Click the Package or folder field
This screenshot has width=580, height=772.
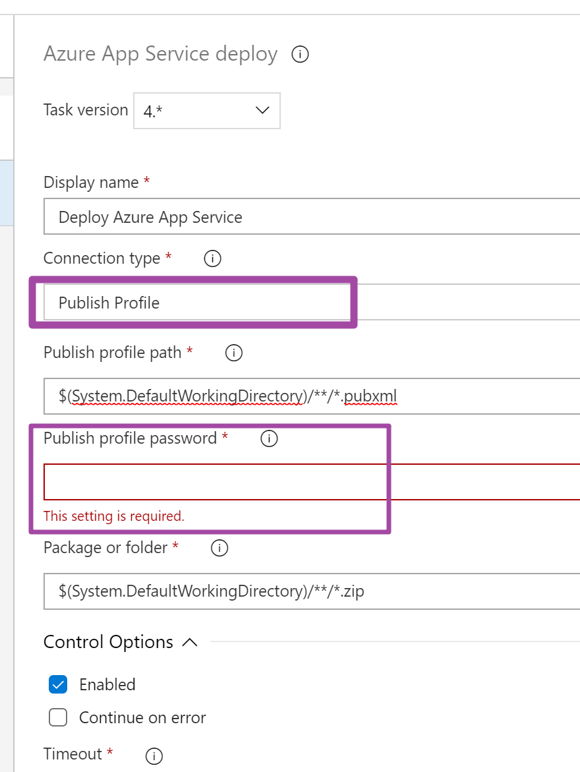pos(310,591)
